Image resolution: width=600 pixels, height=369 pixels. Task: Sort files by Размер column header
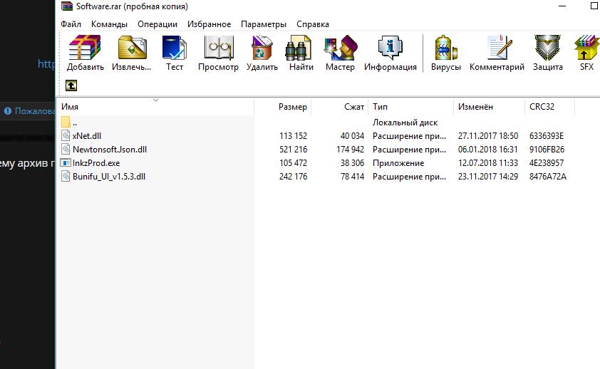click(292, 107)
